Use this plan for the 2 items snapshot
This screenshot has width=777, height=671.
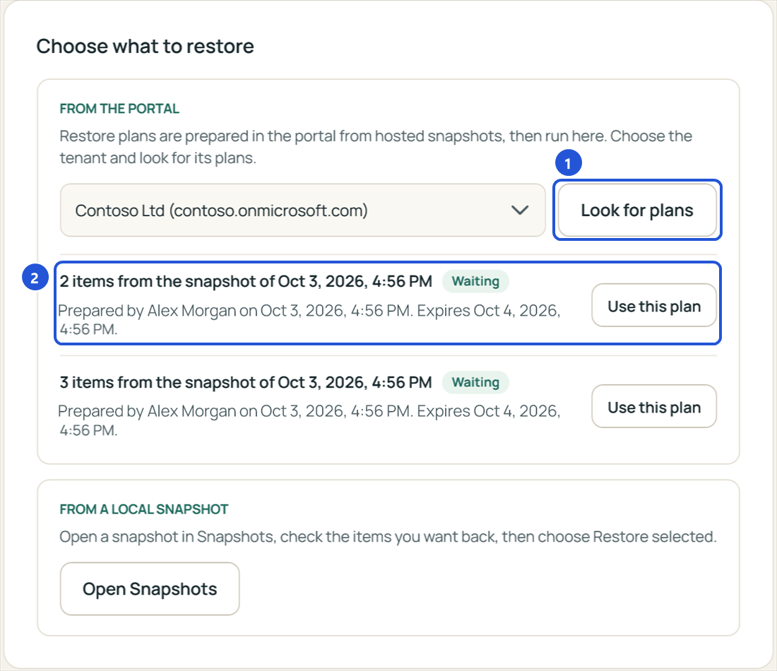pyautogui.click(x=654, y=305)
